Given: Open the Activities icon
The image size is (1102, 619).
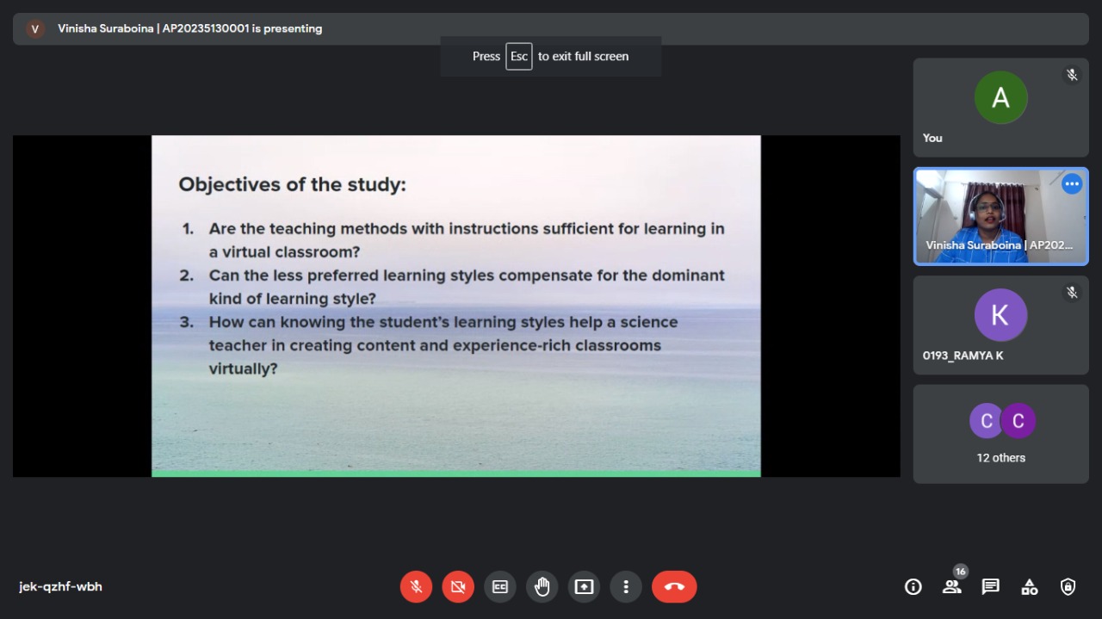Looking at the screenshot, I should 1030,587.
